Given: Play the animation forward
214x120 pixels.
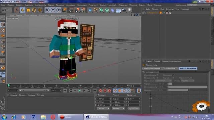Looking at the screenshot, I should pos(80,91).
